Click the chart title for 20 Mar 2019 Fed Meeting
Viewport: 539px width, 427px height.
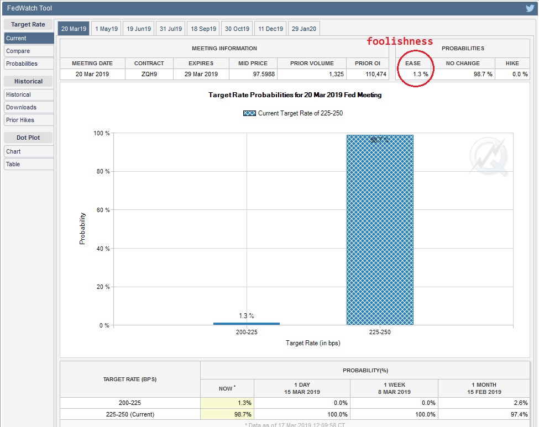tap(295, 95)
